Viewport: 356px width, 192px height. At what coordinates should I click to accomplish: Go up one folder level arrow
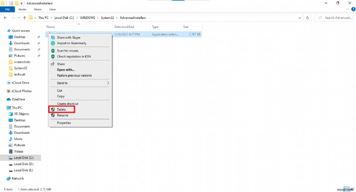[24, 18]
